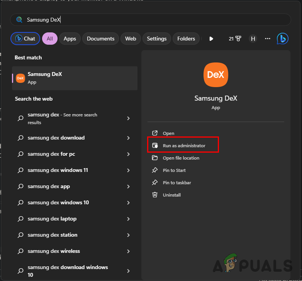302x281 pixels.
Task: Click the search magnifier icon in search box
Action: click(x=19, y=20)
